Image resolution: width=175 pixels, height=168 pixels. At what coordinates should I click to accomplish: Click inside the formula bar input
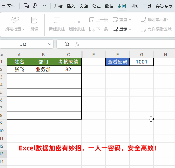click(129, 44)
